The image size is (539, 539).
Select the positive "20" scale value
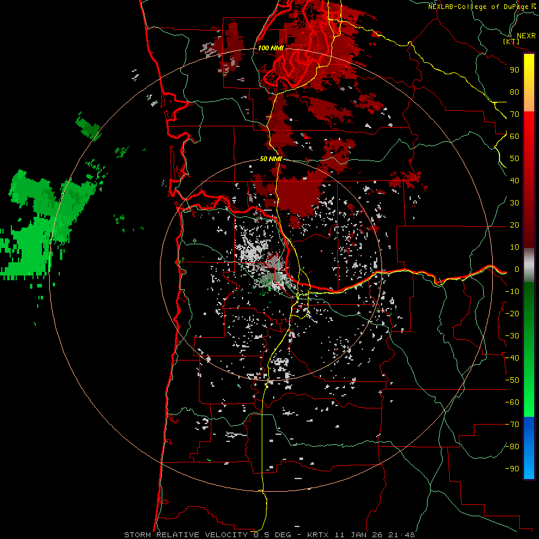pyautogui.click(x=514, y=225)
